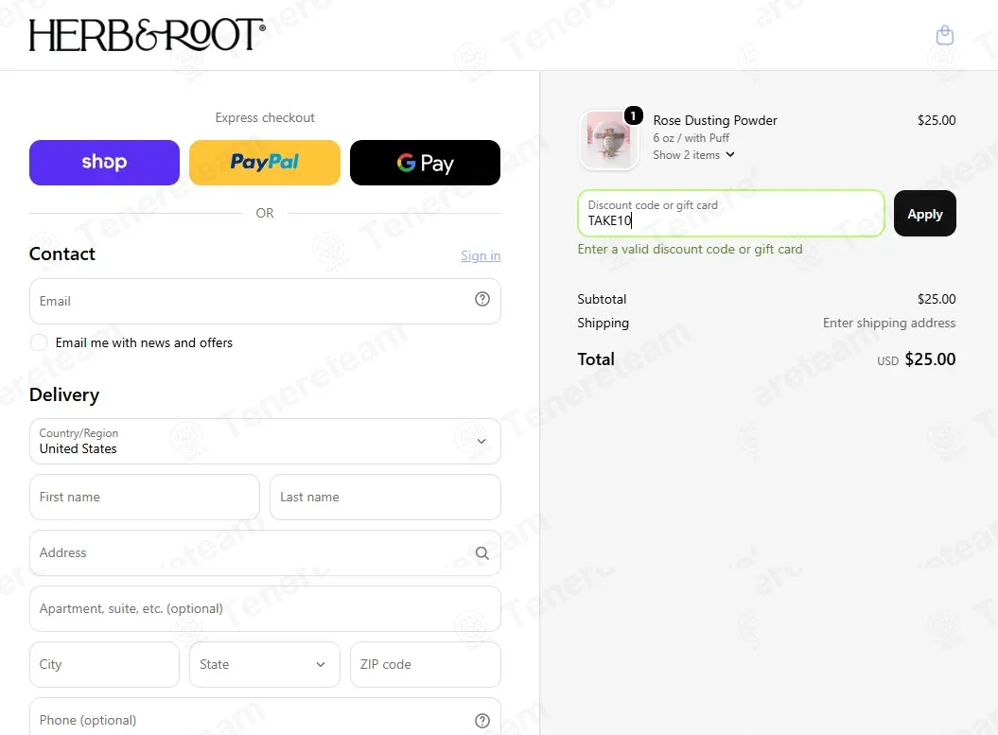This screenshot has height=735, width=998.
Task: Click the item quantity badge showing 1
Action: (x=633, y=115)
